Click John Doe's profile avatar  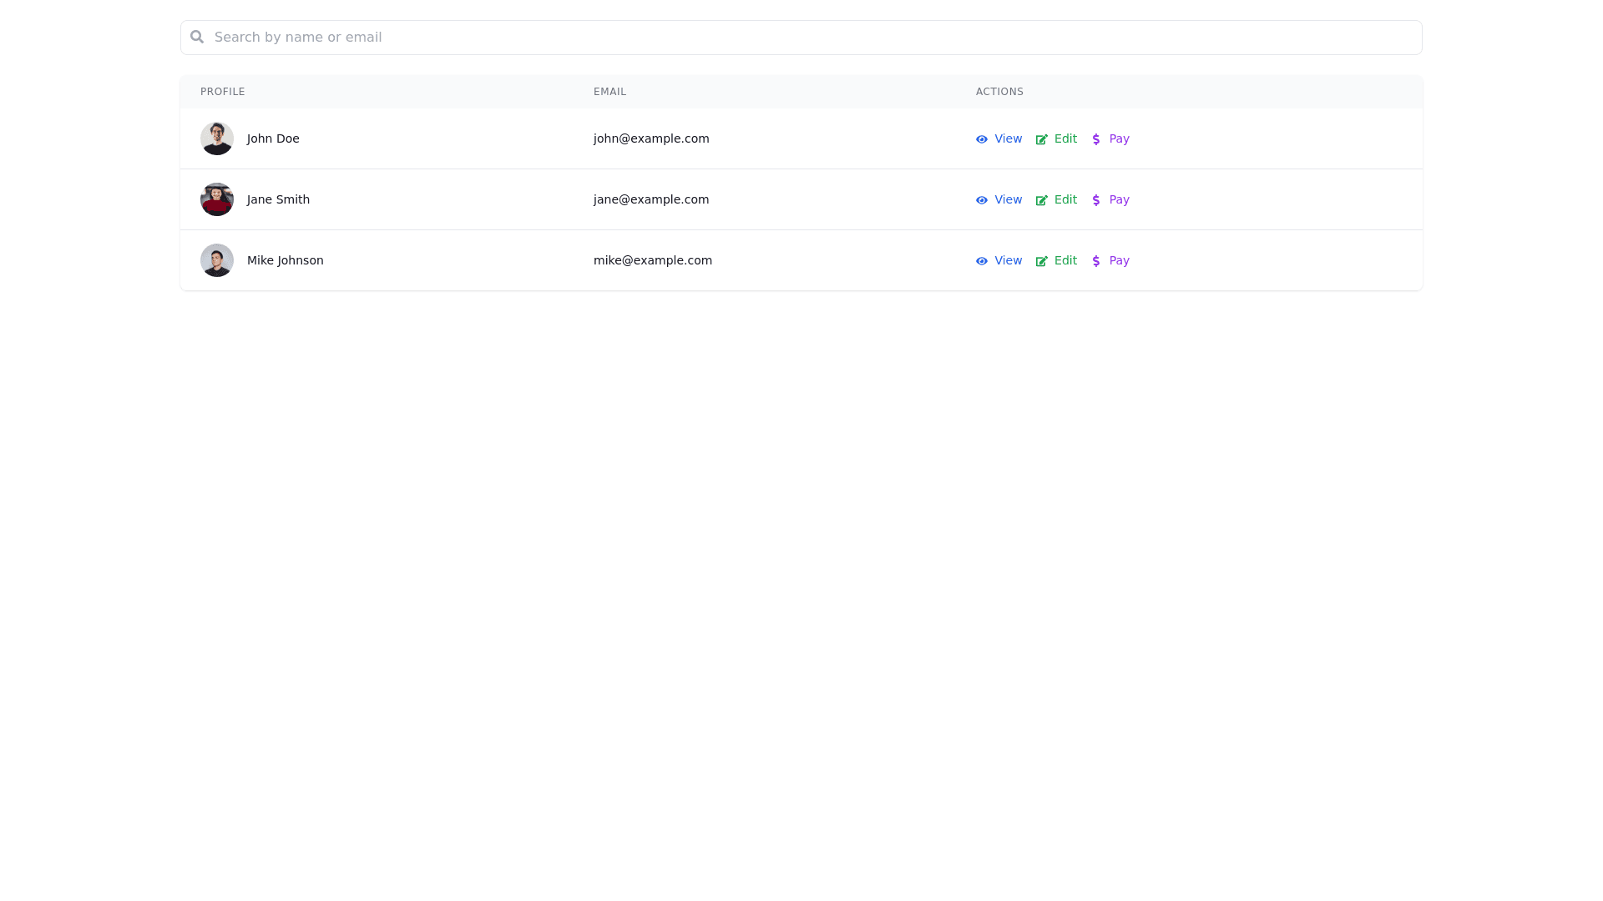pyautogui.click(x=217, y=138)
